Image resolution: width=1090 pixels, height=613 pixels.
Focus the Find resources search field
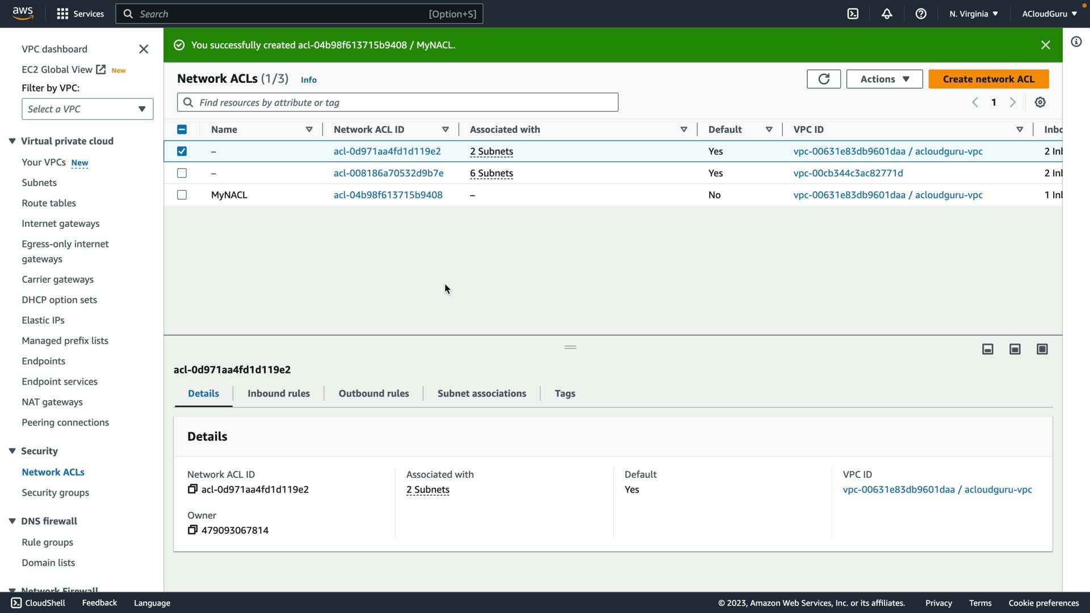[397, 102]
